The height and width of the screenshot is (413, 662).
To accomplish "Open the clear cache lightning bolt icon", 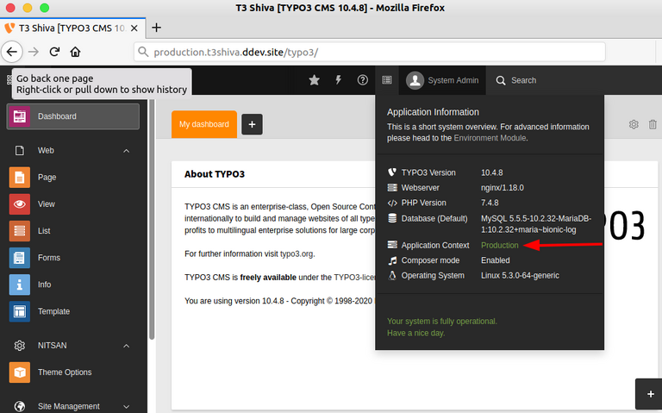I will [x=338, y=80].
